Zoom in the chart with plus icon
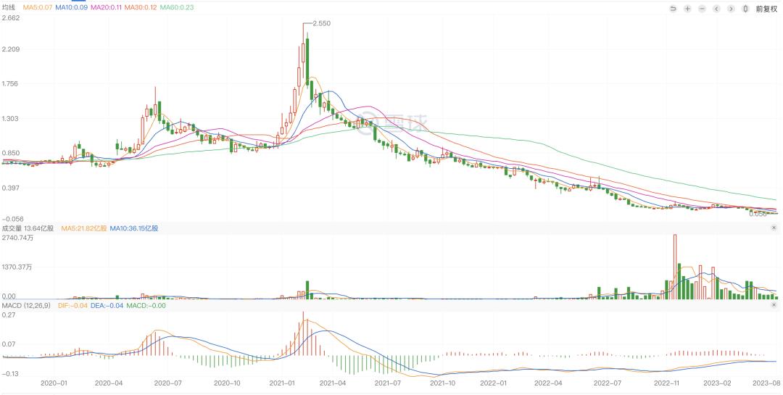This screenshot has height=395, width=783. (x=687, y=9)
